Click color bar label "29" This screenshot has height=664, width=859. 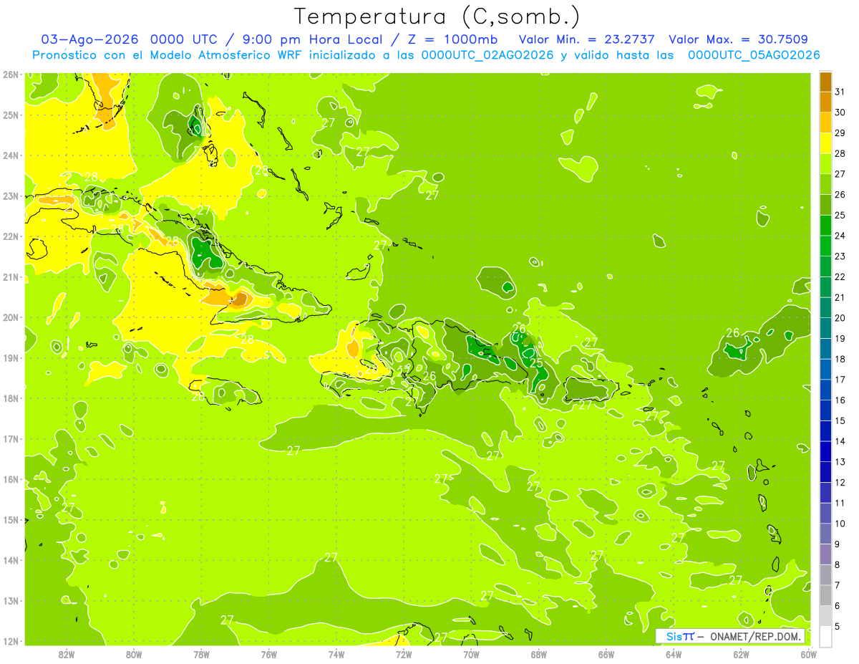click(x=840, y=133)
